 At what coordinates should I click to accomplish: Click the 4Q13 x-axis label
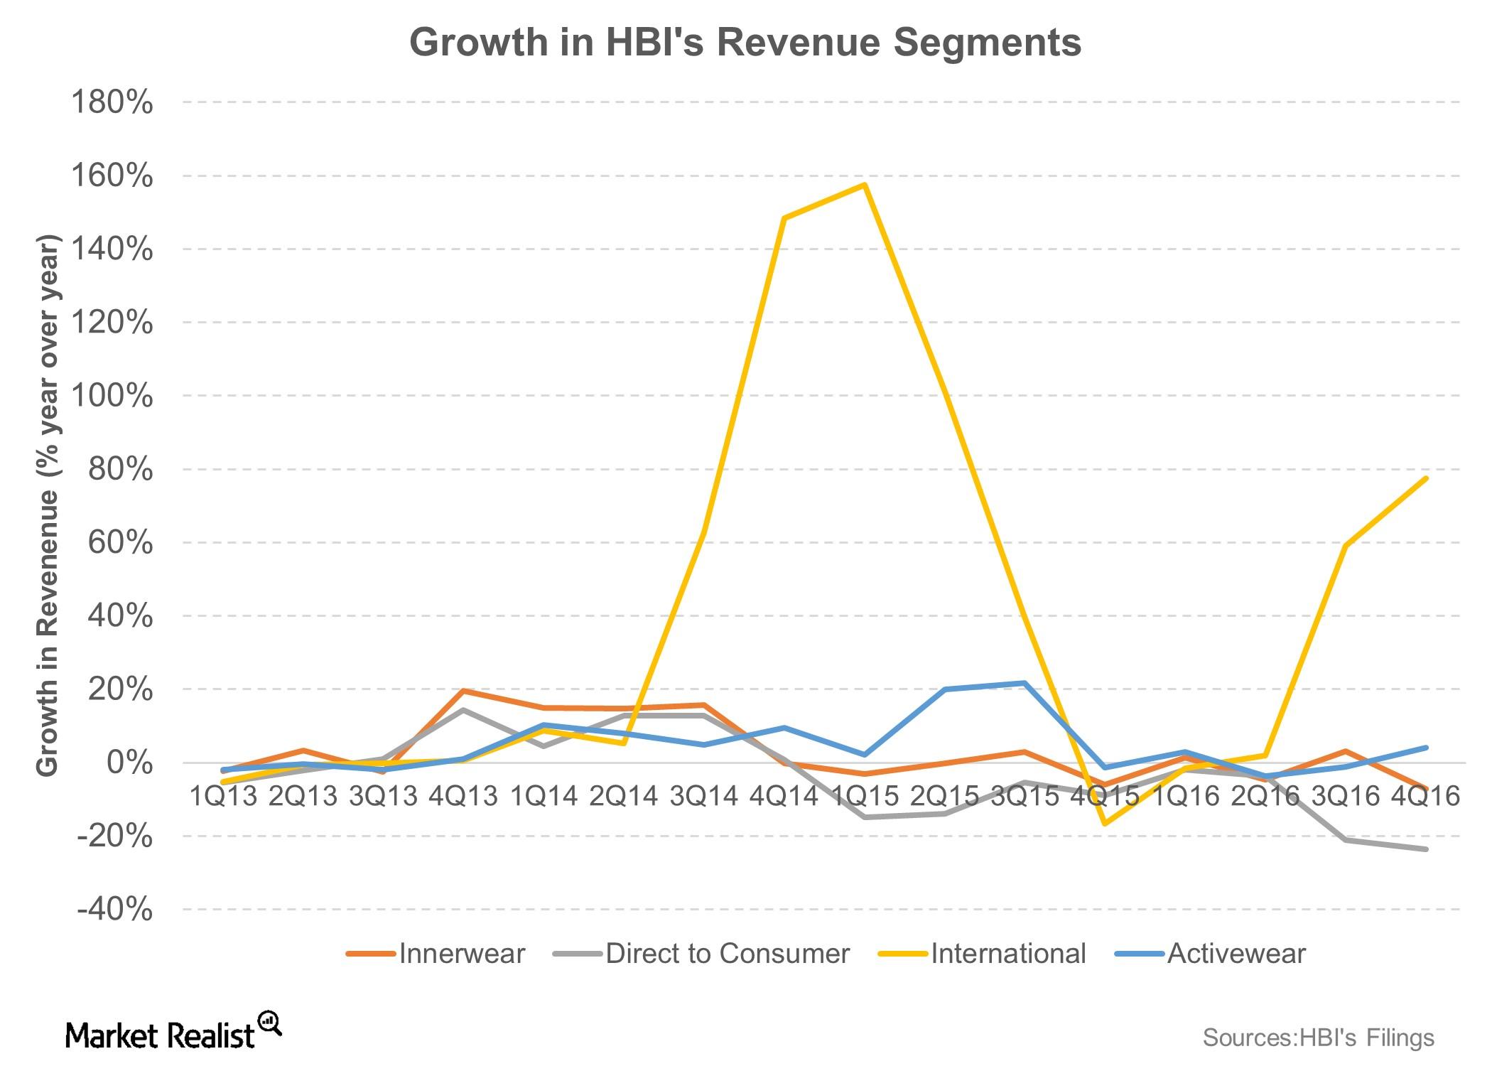point(464,796)
